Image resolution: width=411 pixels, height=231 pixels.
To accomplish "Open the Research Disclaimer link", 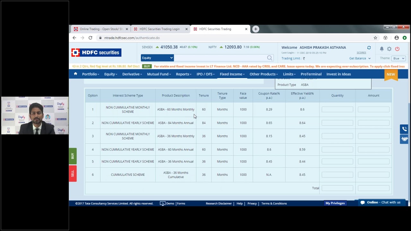I will point(219,203).
